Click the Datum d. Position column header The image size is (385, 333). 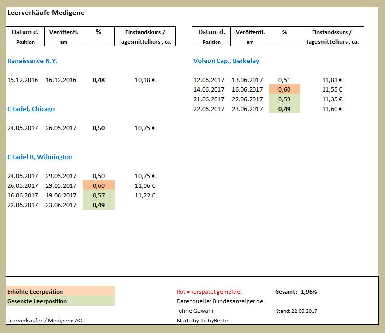coord(24,37)
